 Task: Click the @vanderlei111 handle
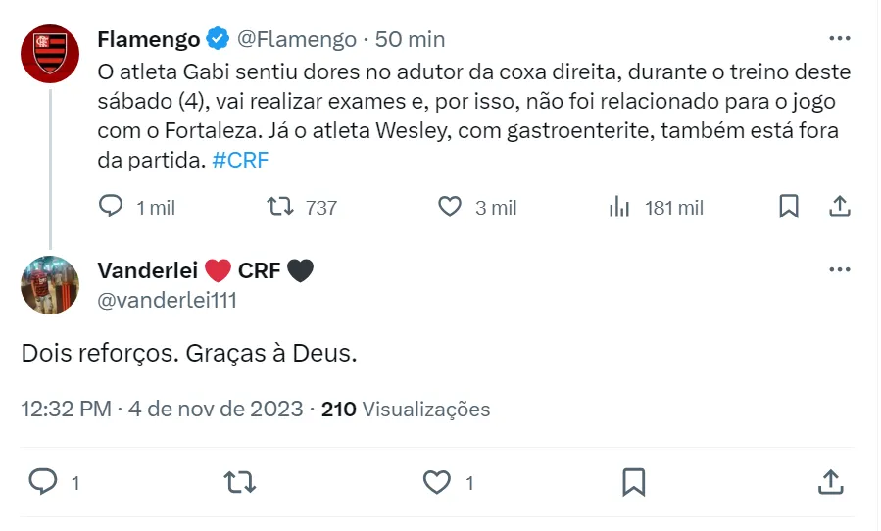(x=167, y=301)
